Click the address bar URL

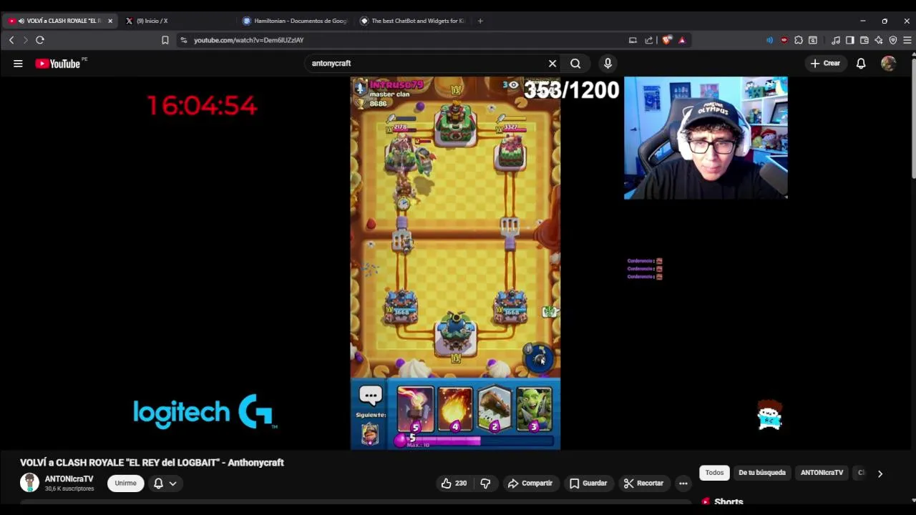point(248,40)
